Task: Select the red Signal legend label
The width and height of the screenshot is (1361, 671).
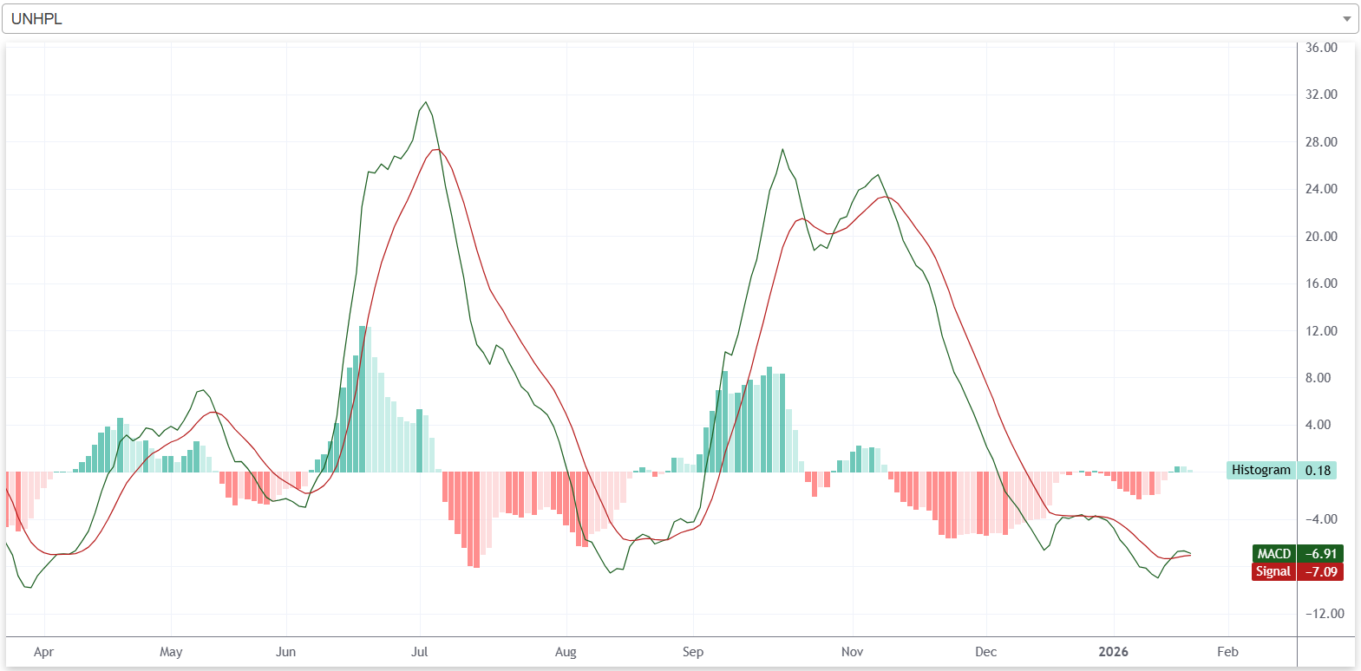Action: (x=1273, y=571)
